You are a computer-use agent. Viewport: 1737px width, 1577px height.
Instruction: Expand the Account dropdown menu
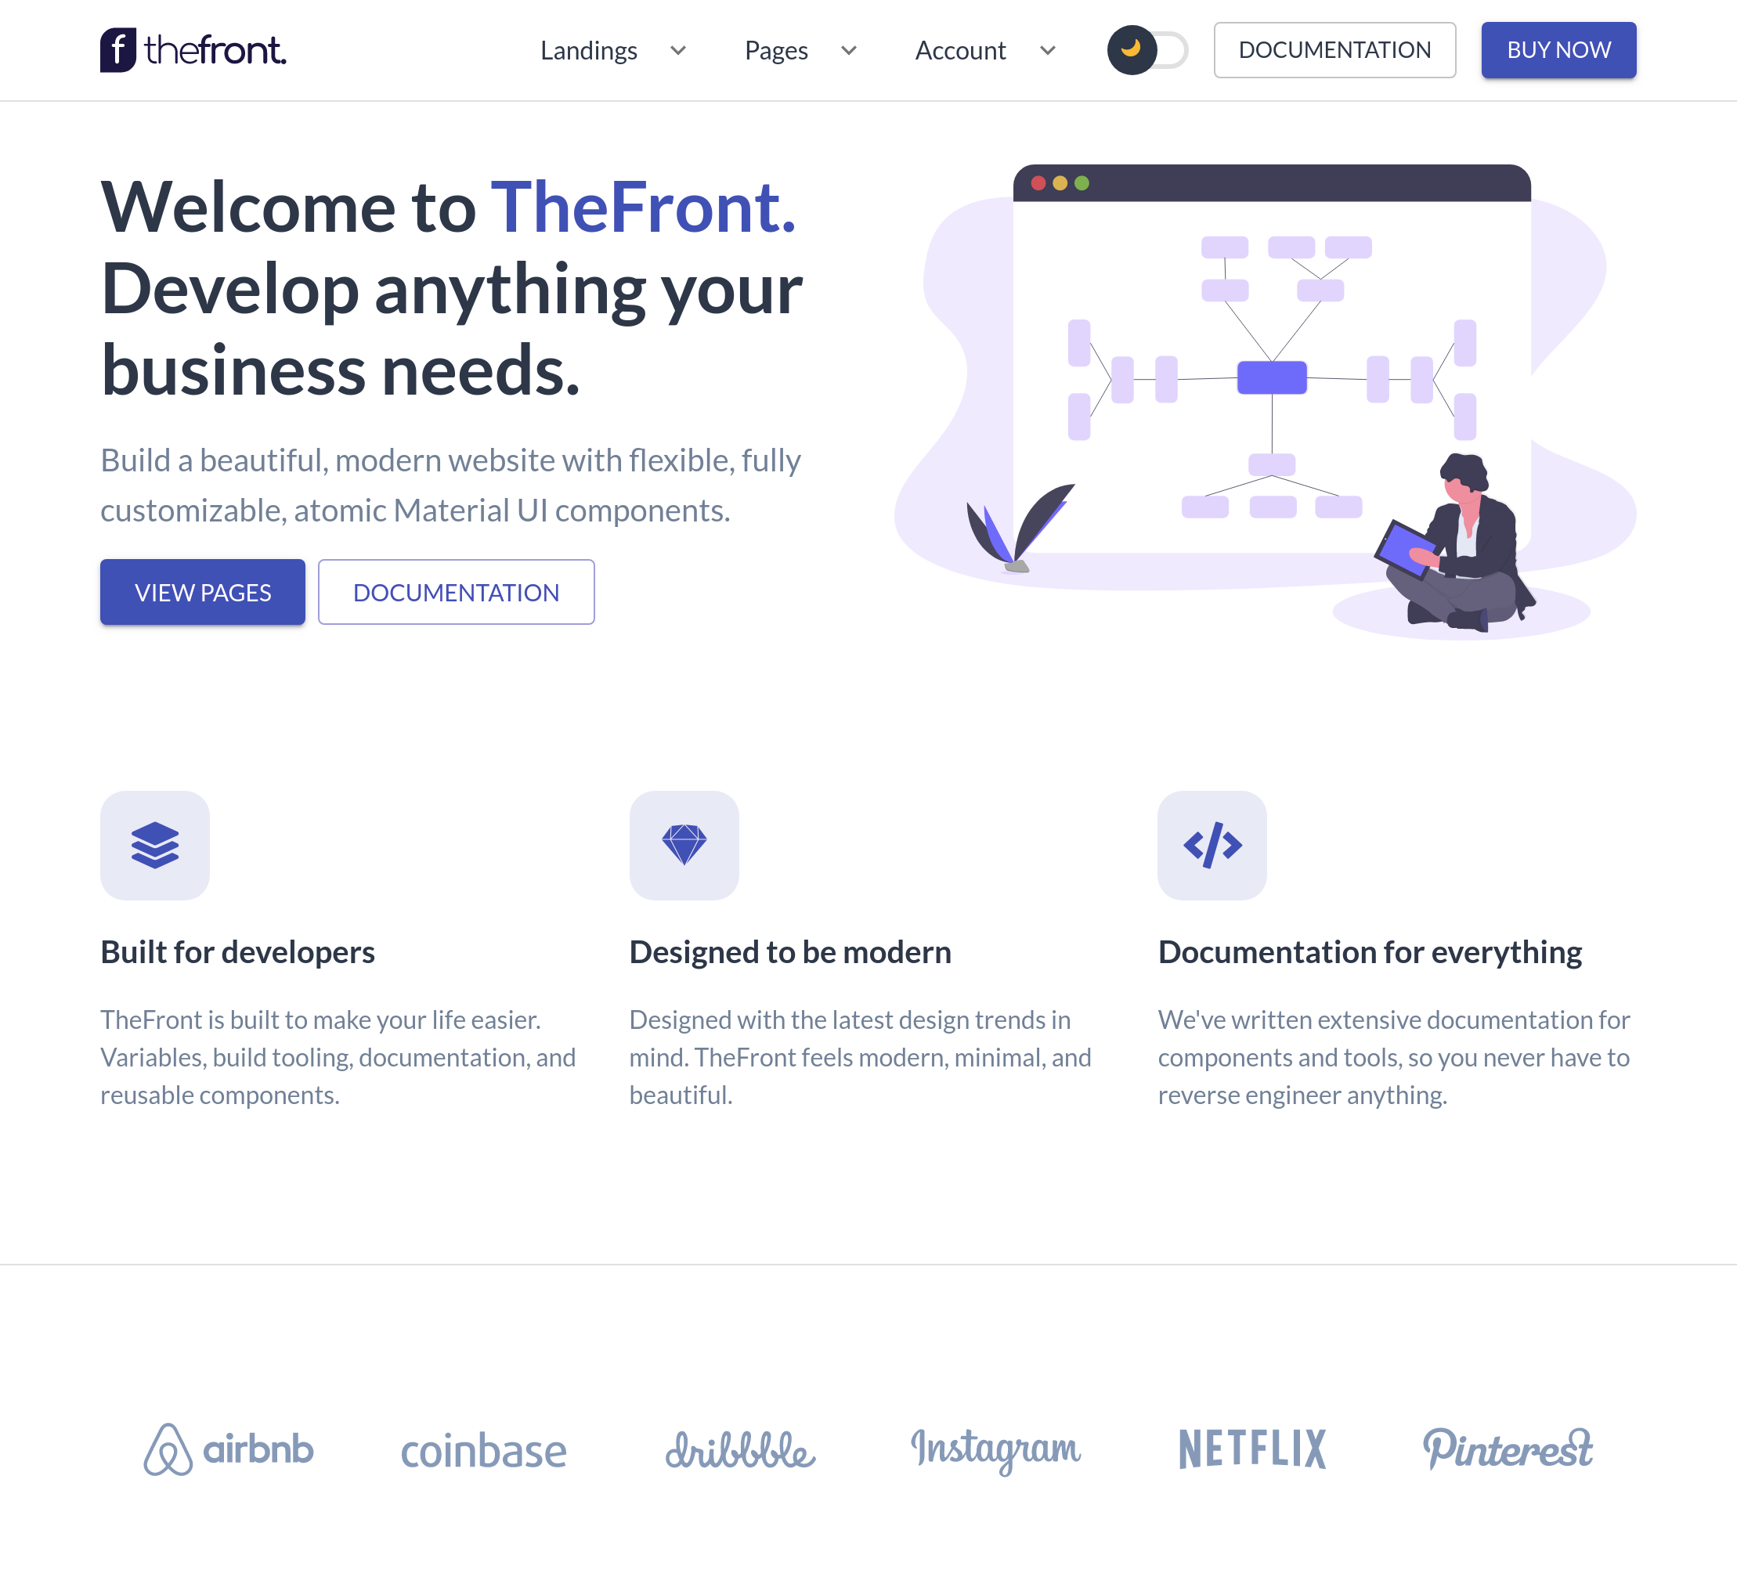coord(982,50)
